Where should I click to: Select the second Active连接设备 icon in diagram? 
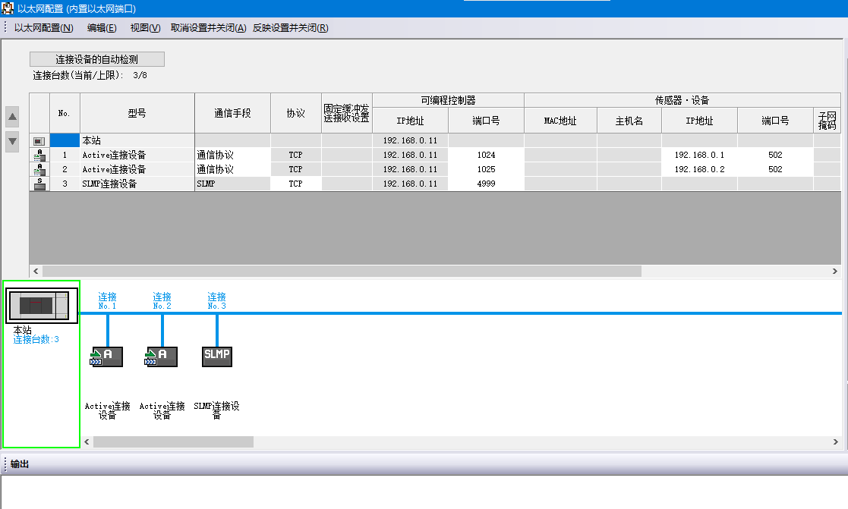click(x=162, y=357)
